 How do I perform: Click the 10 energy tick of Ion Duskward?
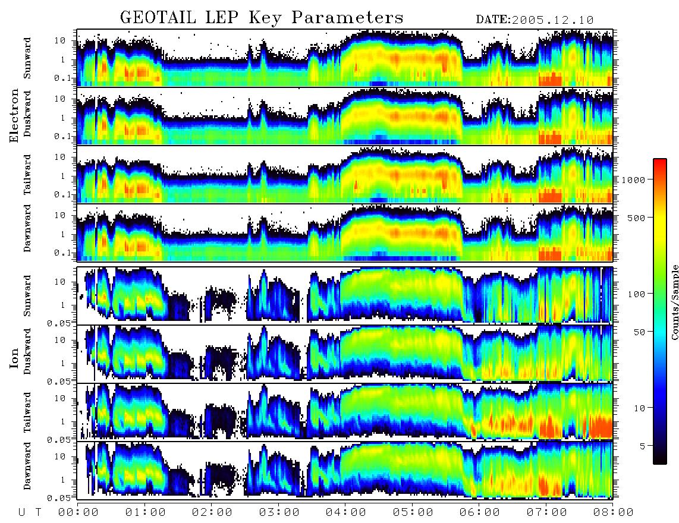pyautogui.click(x=60, y=340)
